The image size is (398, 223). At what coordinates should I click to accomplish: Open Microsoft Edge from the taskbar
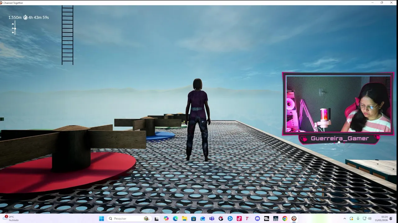[x=175, y=219]
